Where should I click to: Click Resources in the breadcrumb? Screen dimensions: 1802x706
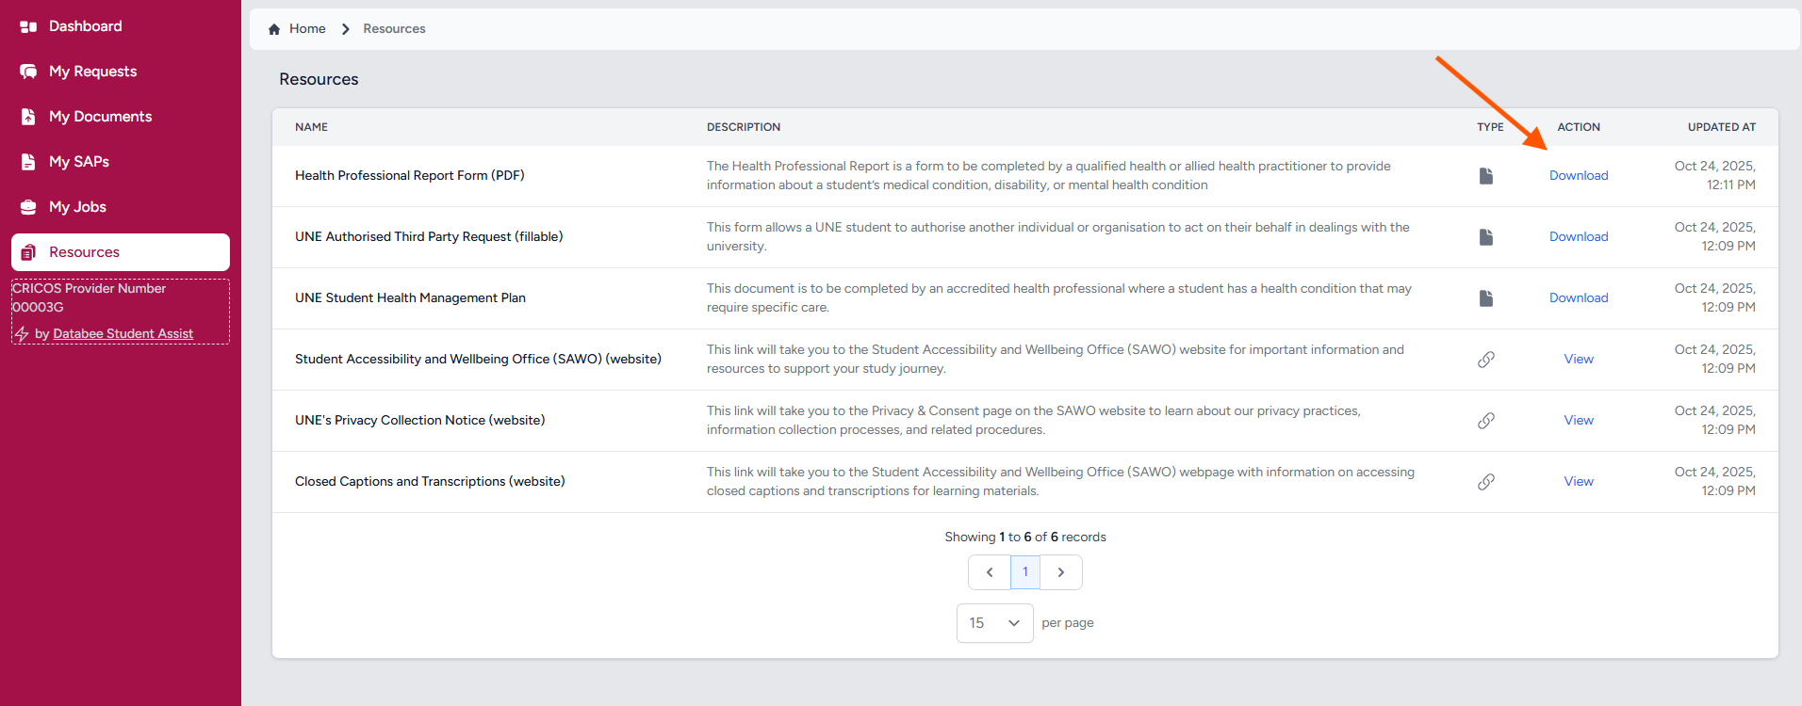point(394,29)
